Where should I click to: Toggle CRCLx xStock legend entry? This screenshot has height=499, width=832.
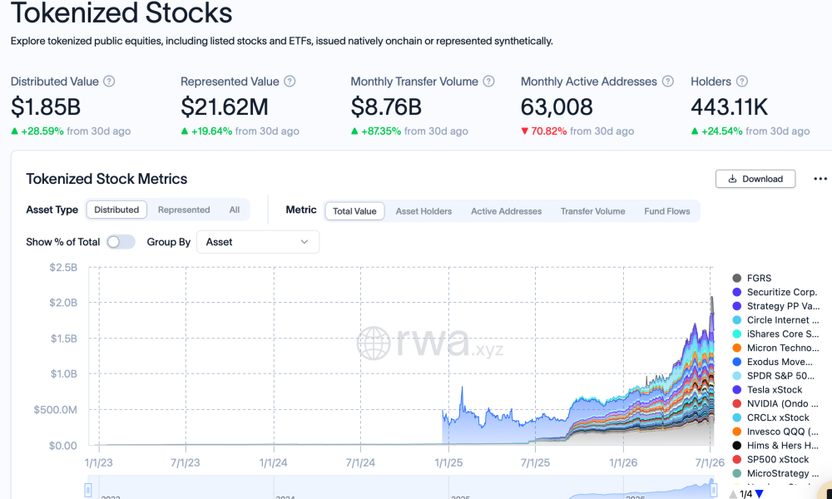[771, 417]
